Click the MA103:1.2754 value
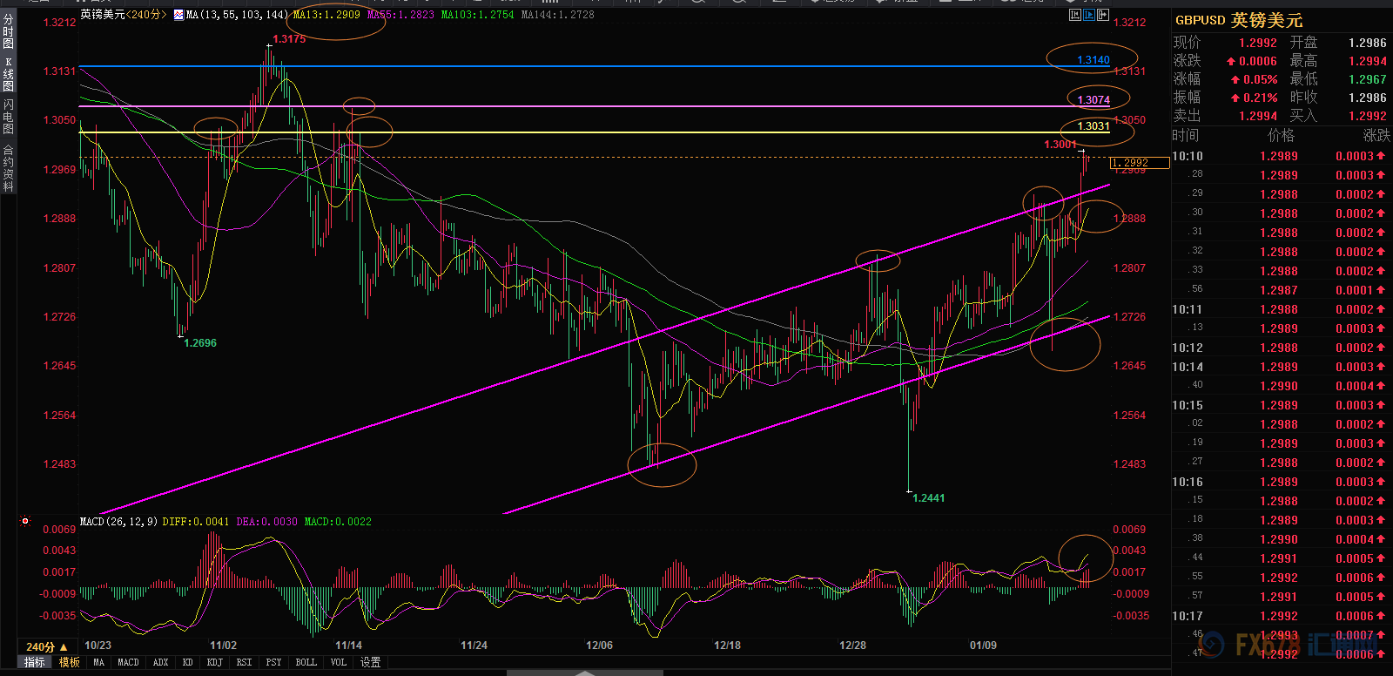The width and height of the screenshot is (1393, 676). point(478,15)
